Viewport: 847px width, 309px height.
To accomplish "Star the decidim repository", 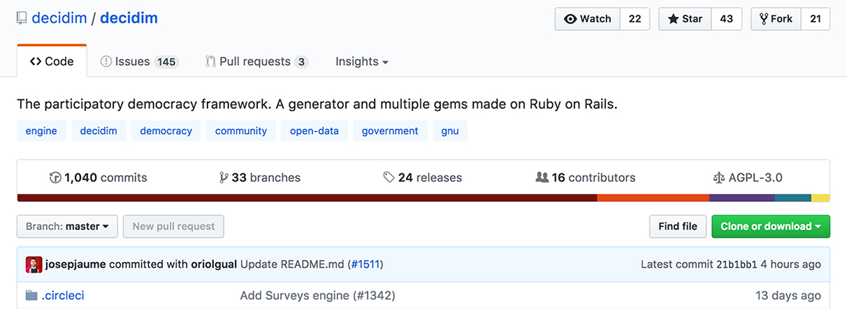I will click(x=685, y=19).
